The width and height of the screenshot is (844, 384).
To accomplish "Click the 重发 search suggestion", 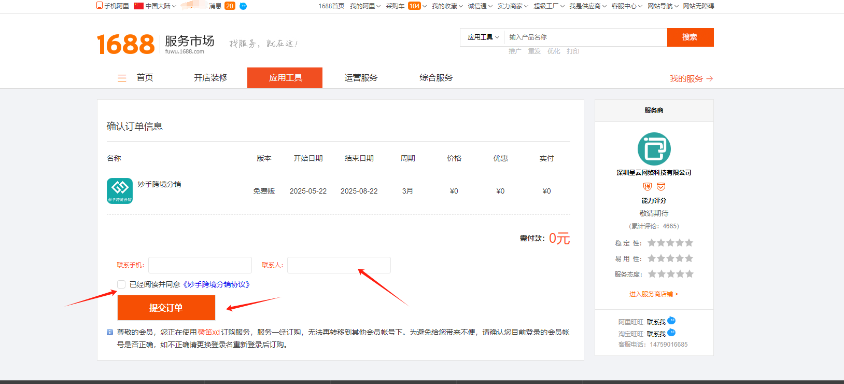I will pos(534,51).
